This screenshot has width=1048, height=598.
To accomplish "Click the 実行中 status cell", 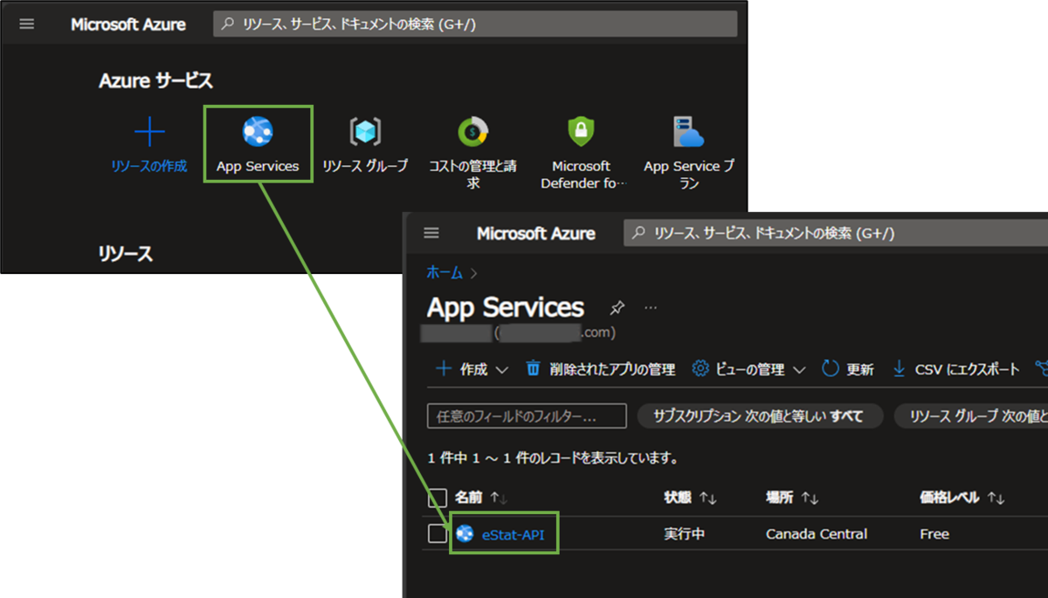I will point(685,534).
